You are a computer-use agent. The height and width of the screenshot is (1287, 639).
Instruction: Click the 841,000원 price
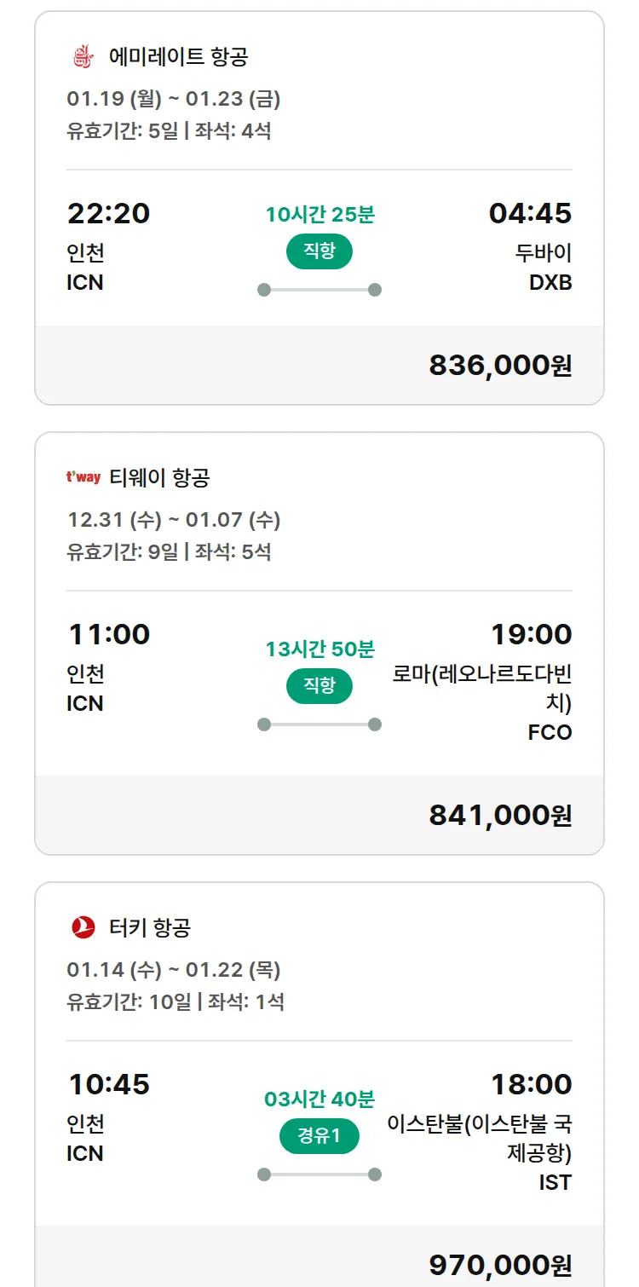[x=500, y=815]
